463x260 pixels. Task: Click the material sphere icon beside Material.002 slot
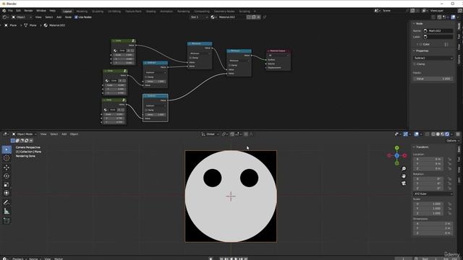tap(213, 17)
